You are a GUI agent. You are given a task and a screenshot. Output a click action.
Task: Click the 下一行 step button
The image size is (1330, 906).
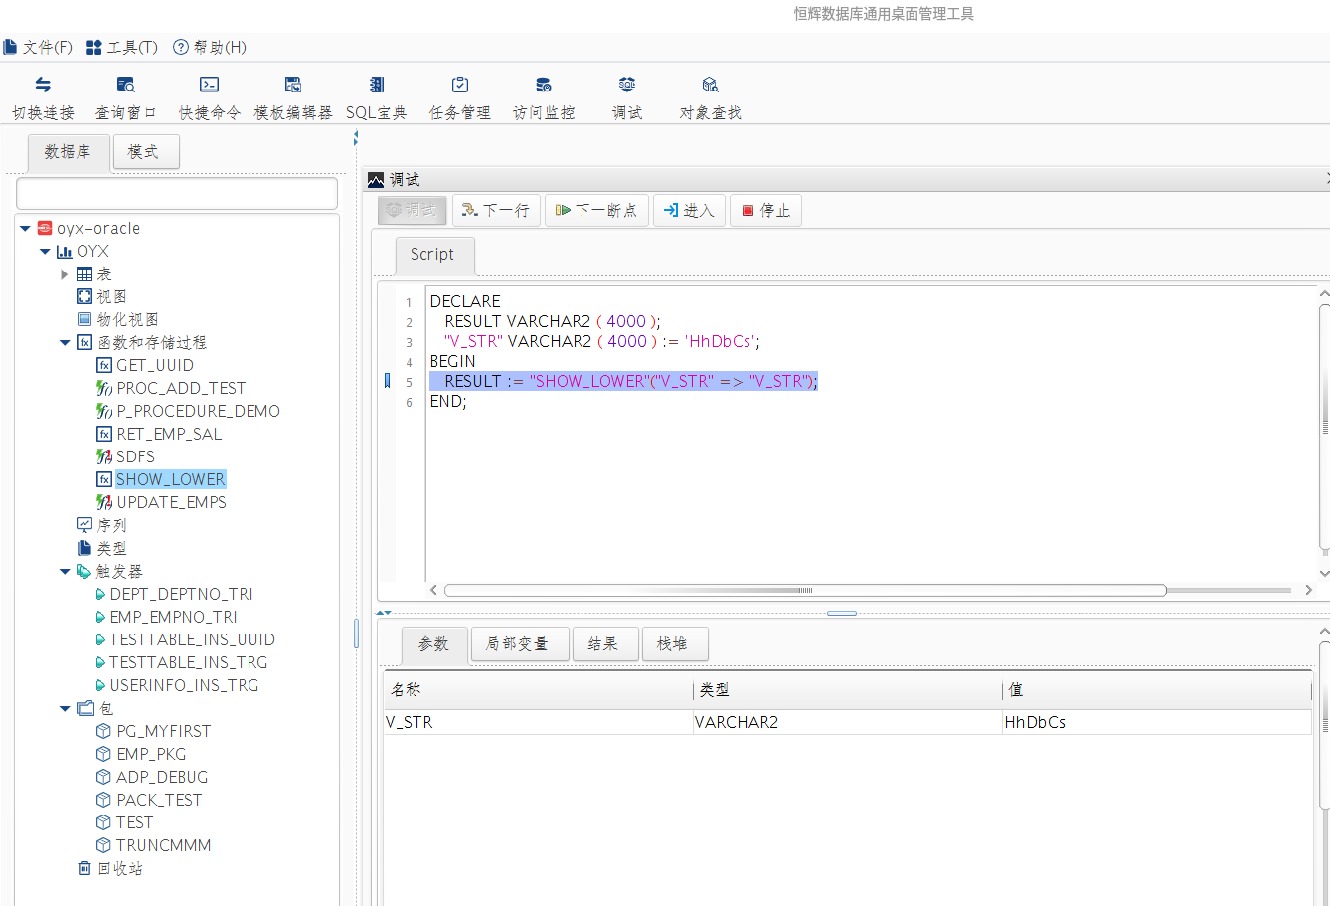coord(496,210)
